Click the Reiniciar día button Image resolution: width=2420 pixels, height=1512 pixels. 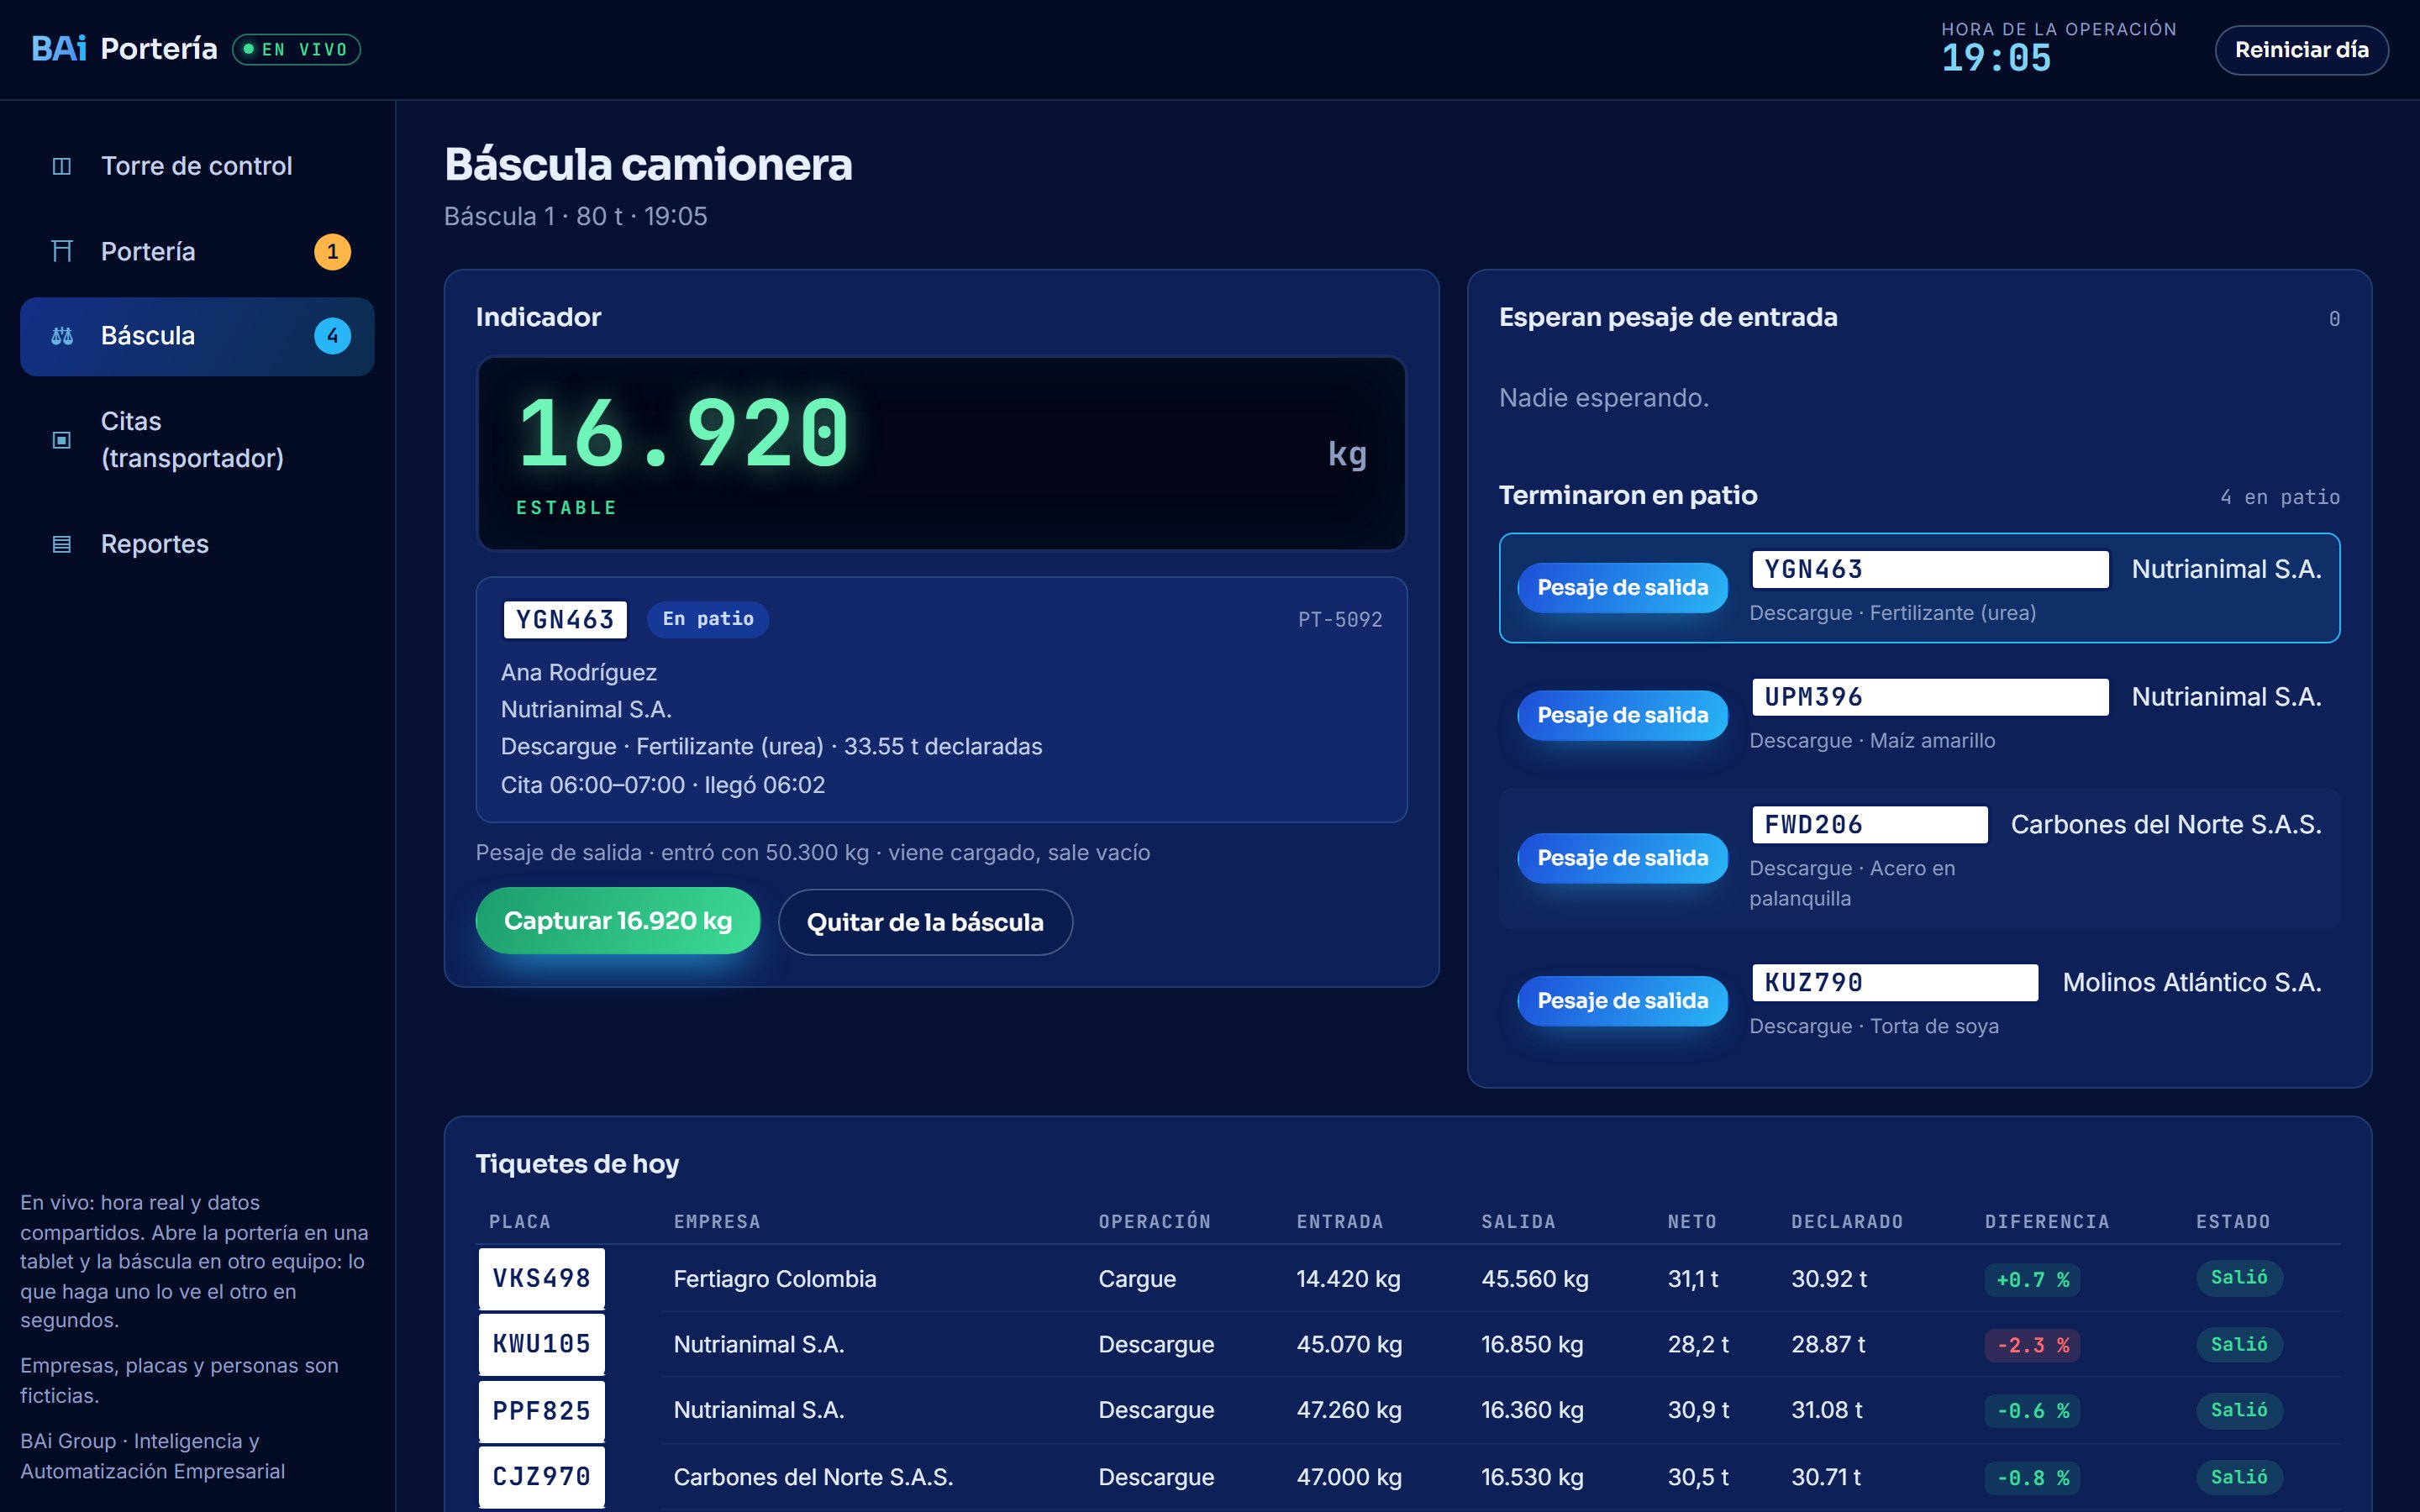click(x=2301, y=50)
